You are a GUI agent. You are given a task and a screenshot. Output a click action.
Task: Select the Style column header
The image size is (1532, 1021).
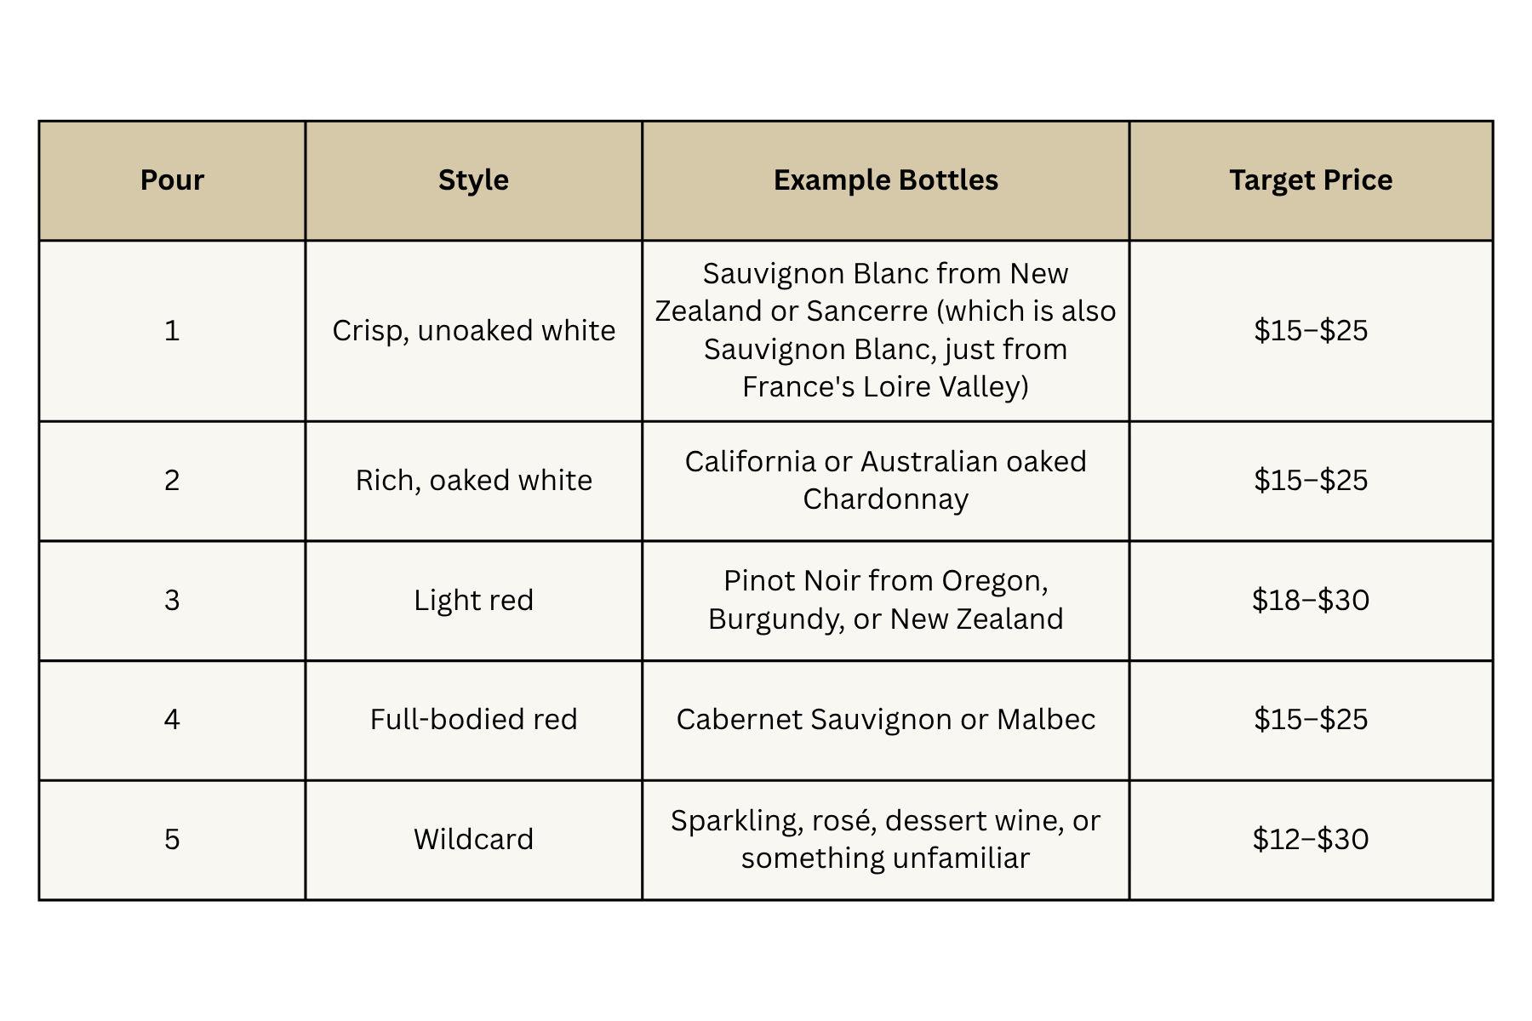tap(473, 180)
